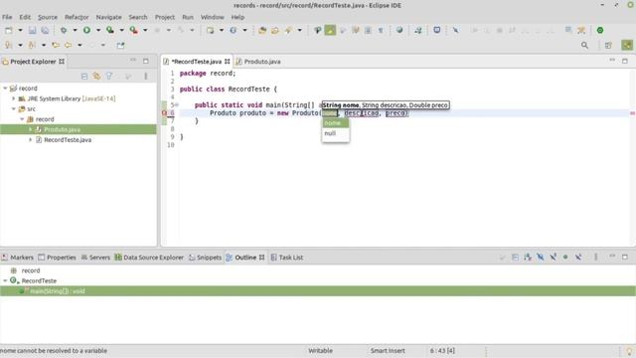Open the Navigate menu
636x358 pixels.
[x=108, y=17]
